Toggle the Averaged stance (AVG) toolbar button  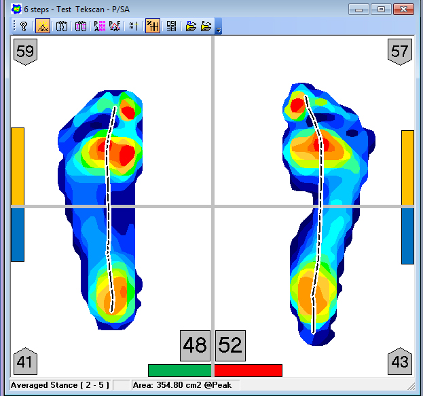click(43, 26)
